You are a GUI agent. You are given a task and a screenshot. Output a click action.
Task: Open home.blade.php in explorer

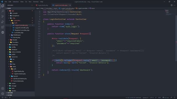pyautogui.click(x=18, y=81)
